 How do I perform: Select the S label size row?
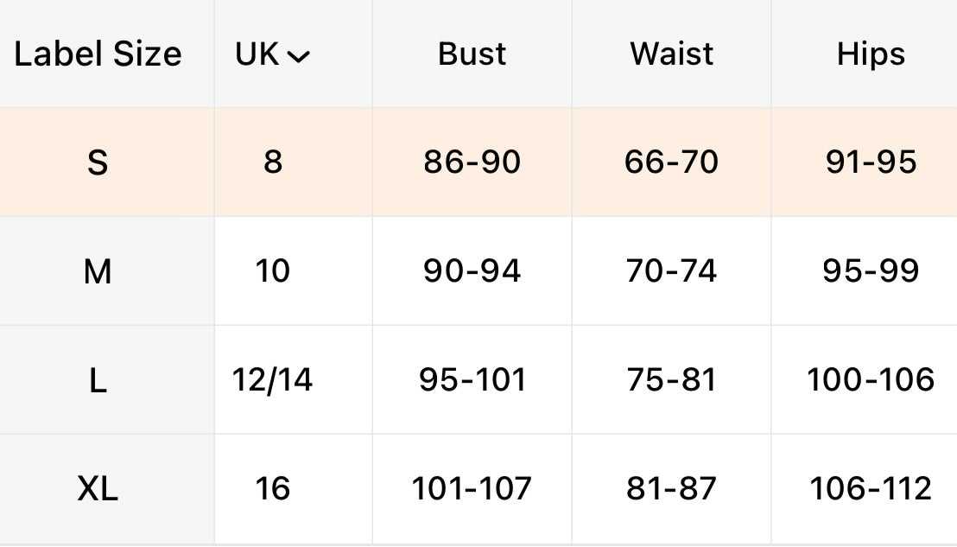click(98, 162)
